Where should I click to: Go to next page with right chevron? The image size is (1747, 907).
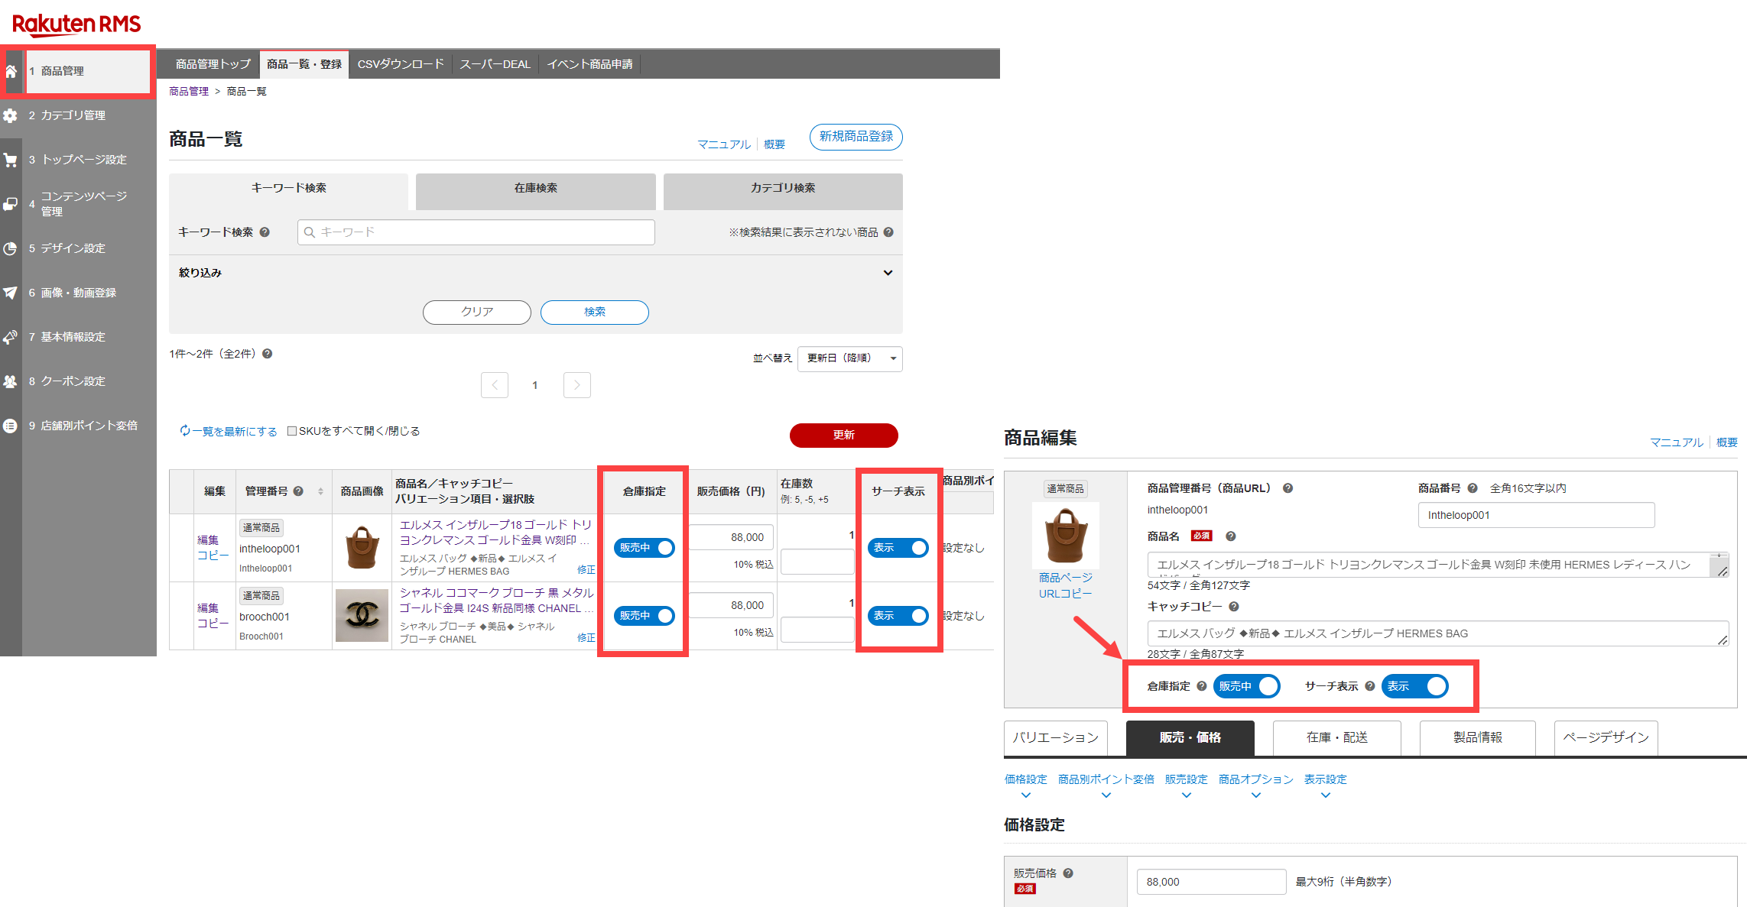577,385
